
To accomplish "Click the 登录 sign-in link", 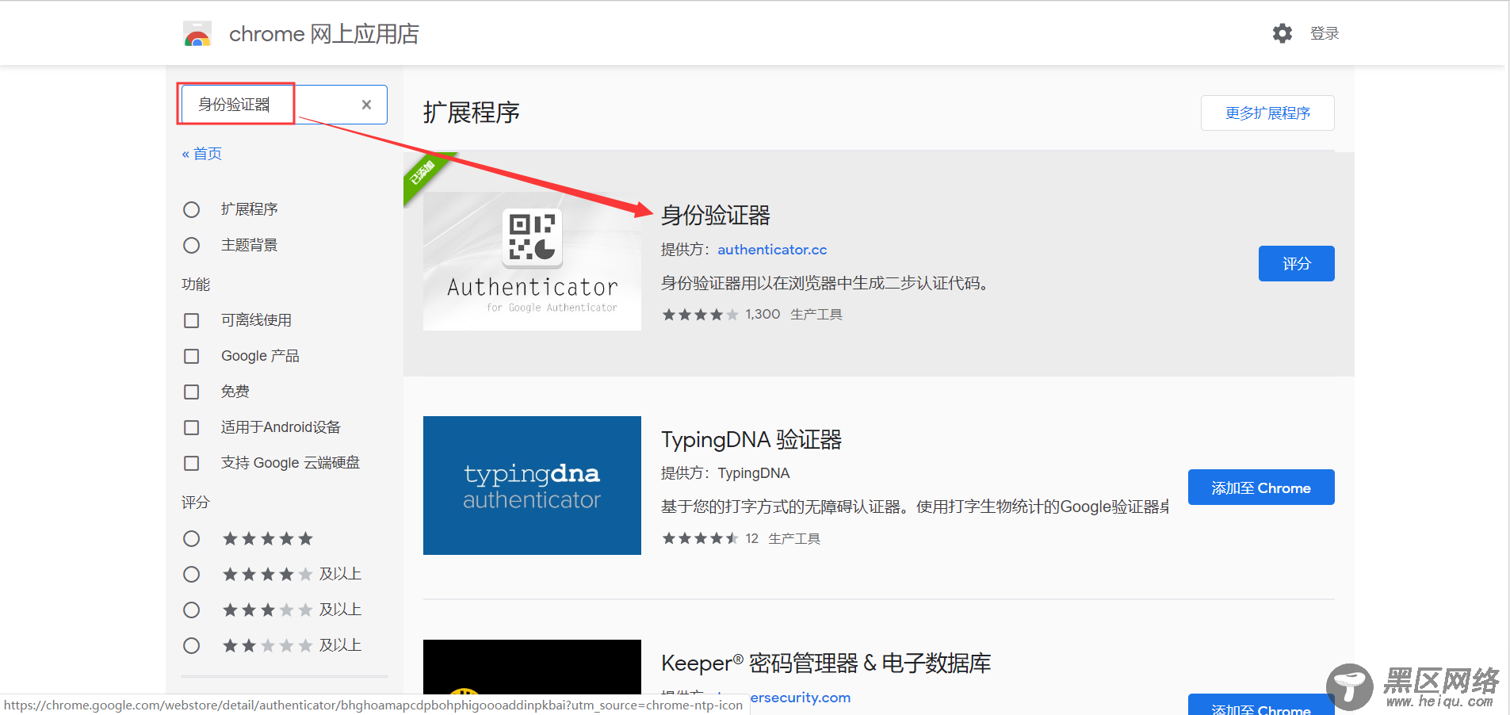I will 1325,33.
